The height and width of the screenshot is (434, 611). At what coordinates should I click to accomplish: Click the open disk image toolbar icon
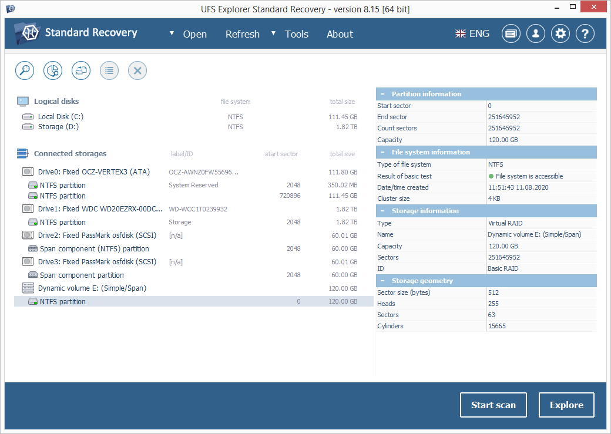(81, 70)
